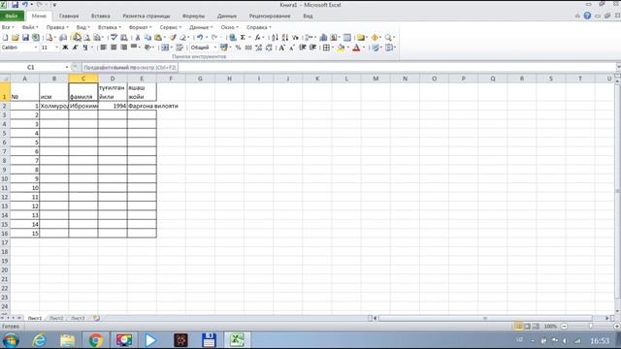Open the Файл backstage tab
This screenshot has height=349, width=621.
click(x=12, y=16)
